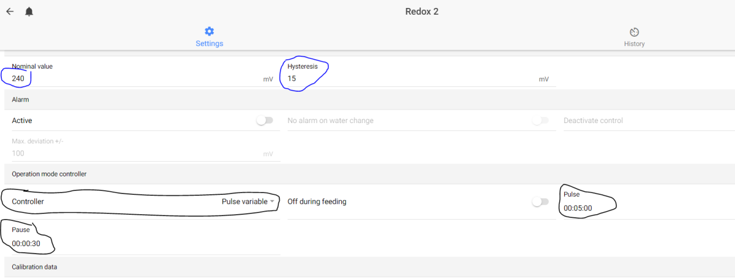Toggle No alarm on water change
This screenshot has height=278, width=735.
541,121
